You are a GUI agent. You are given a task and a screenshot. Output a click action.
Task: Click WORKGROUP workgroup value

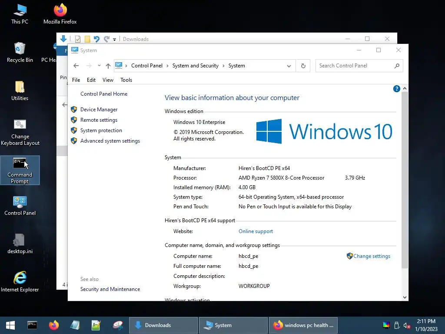(x=254, y=286)
